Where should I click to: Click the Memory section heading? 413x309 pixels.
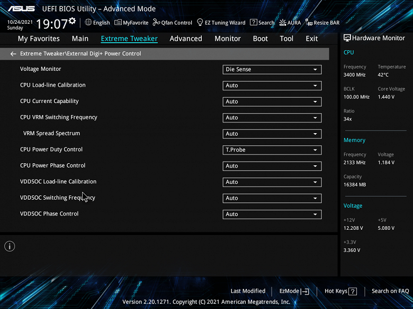(x=354, y=140)
